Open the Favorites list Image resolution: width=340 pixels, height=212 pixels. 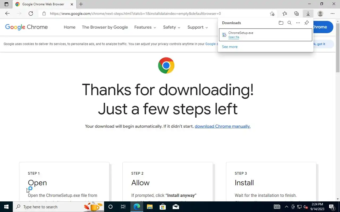[x=285, y=14]
